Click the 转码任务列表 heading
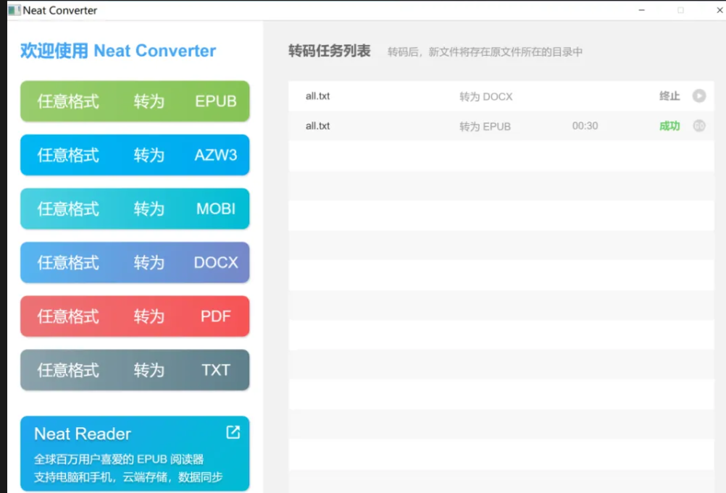726x493 pixels. pos(329,51)
